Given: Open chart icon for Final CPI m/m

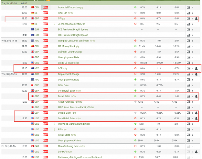Looking at the screenshot, I should coord(188,13).
